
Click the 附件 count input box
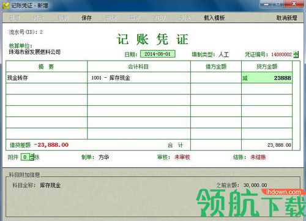click(25, 157)
